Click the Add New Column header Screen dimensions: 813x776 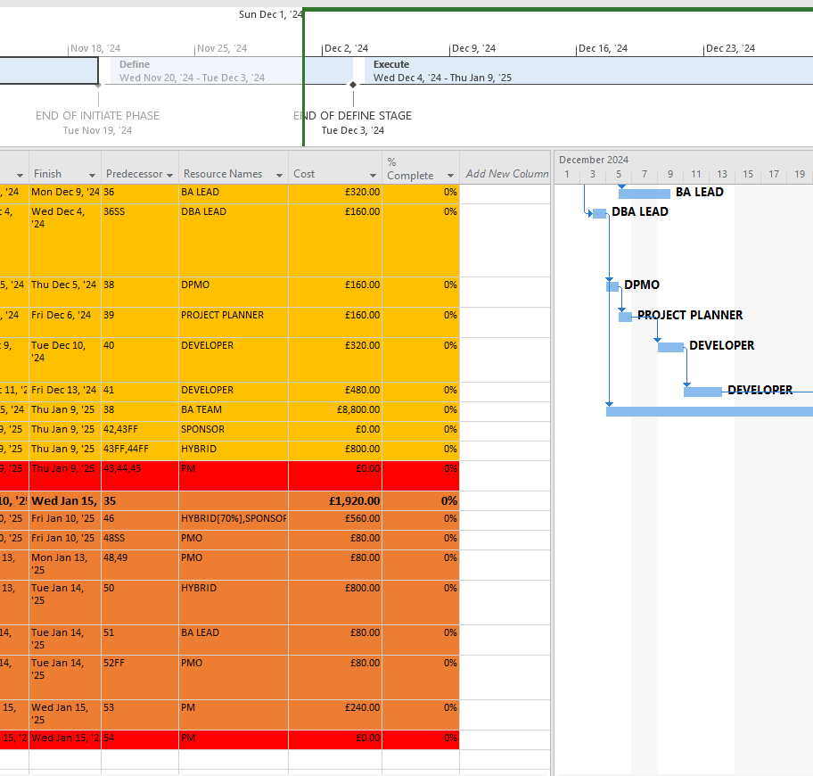click(505, 173)
